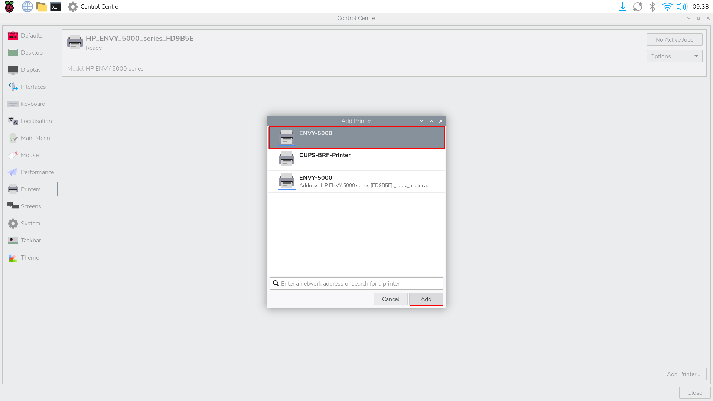Confirm with the Add button
Viewport: 713px width, 401px height.
pyautogui.click(x=426, y=299)
